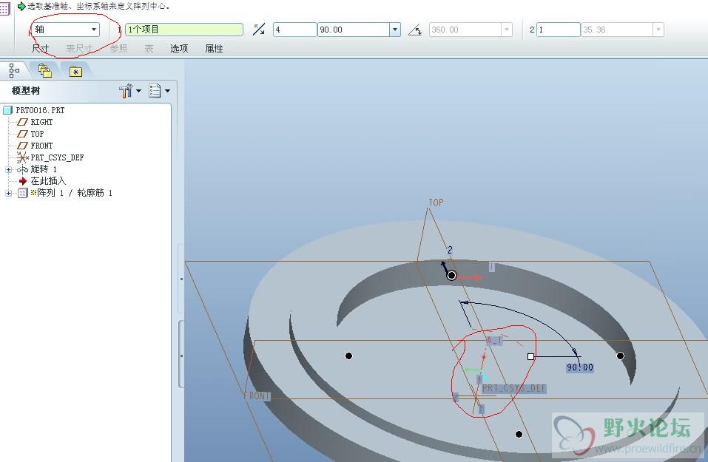Click the circled lead pattern instance dot
708x462 pixels.
[451, 275]
